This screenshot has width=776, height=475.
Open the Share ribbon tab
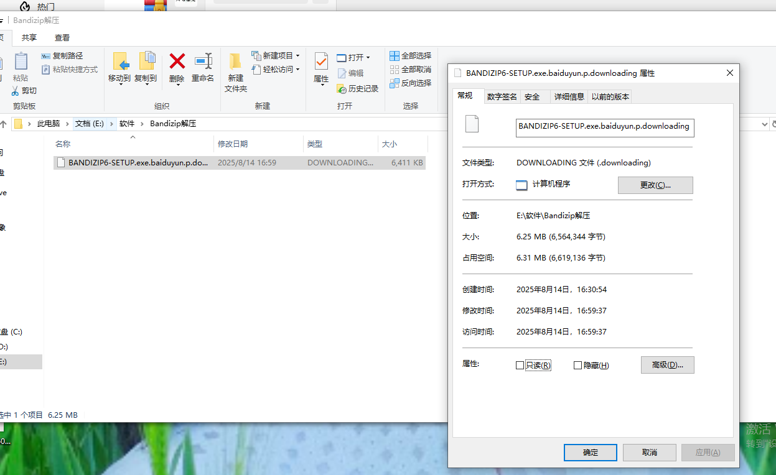pos(29,38)
